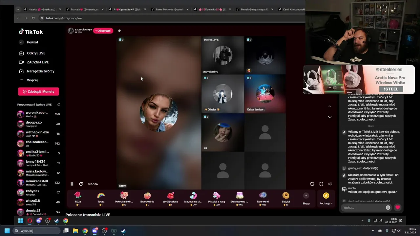Open the mrmikecastell suggested LIVE creator

[38, 183]
